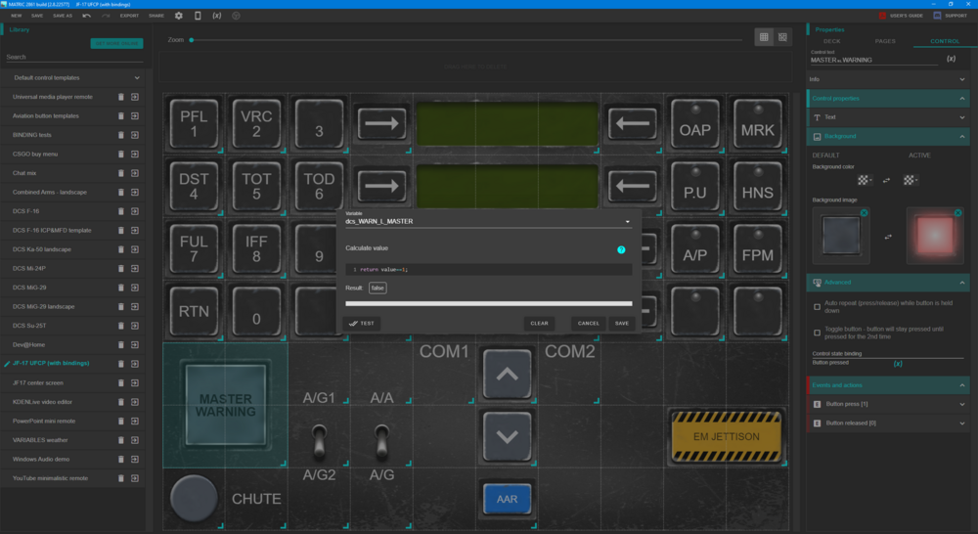
Task: Open SUPPORT link at top right
Action: point(951,16)
